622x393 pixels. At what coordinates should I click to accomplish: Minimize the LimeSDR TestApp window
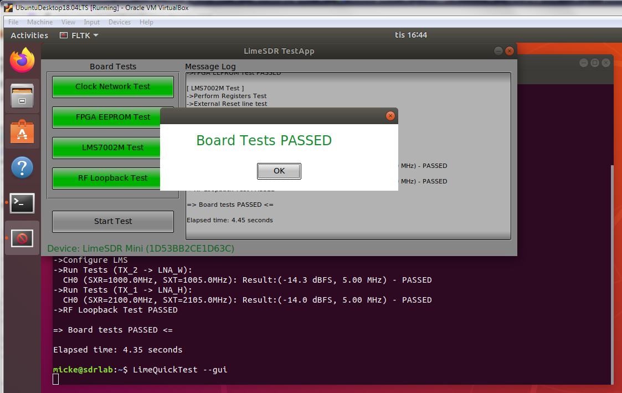click(498, 51)
